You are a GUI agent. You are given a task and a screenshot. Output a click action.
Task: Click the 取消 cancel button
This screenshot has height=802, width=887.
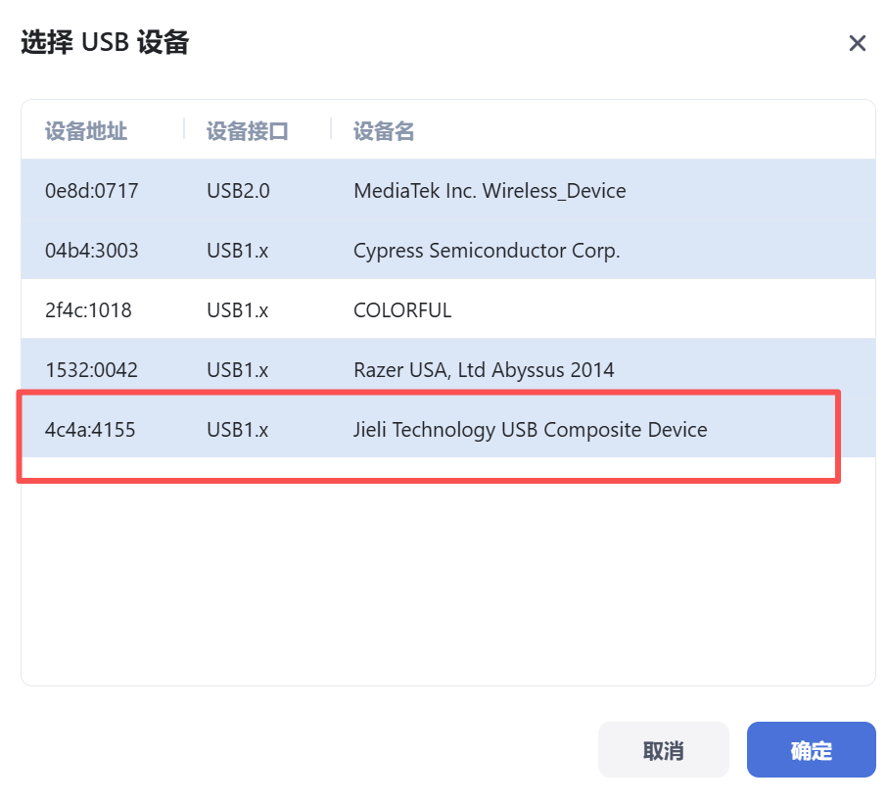coord(663,750)
